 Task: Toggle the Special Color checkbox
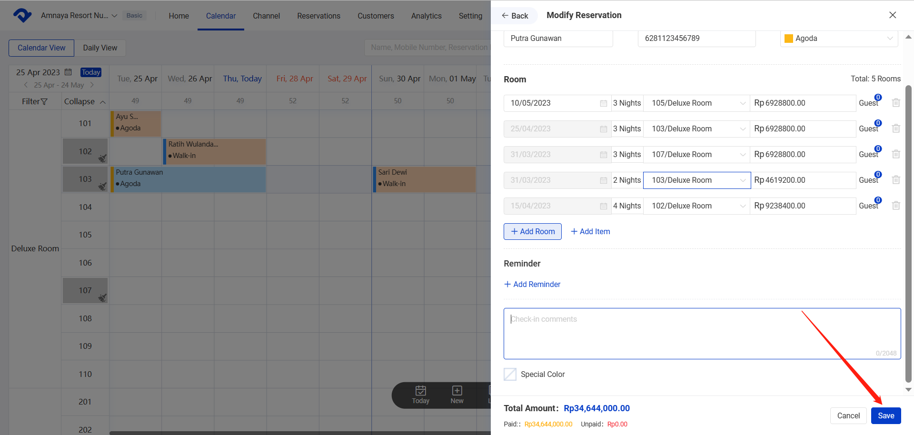[x=510, y=374]
